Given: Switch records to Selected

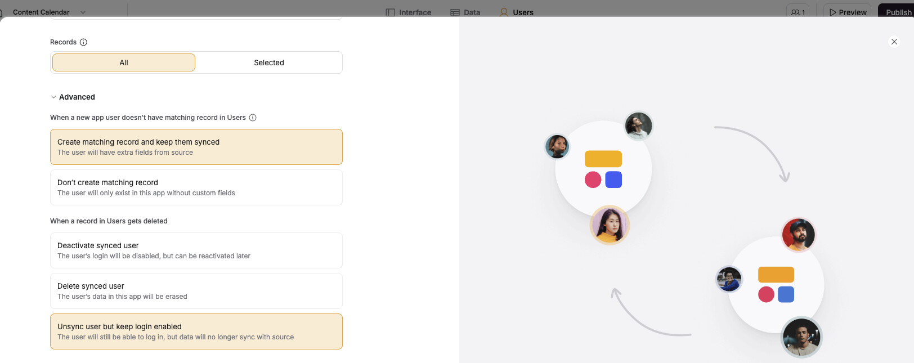Looking at the screenshot, I should click(x=268, y=62).
